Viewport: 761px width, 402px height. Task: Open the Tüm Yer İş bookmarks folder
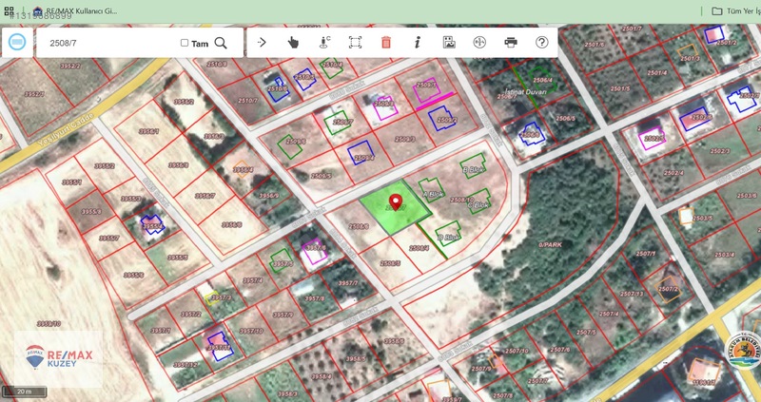coord(735,10)
